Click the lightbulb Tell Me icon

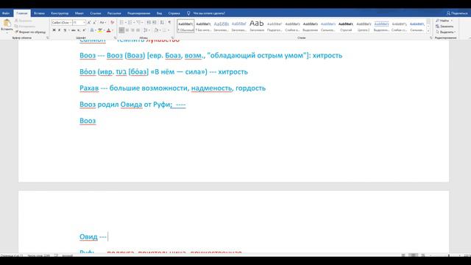pyautogui.click(x=188, y=13)
